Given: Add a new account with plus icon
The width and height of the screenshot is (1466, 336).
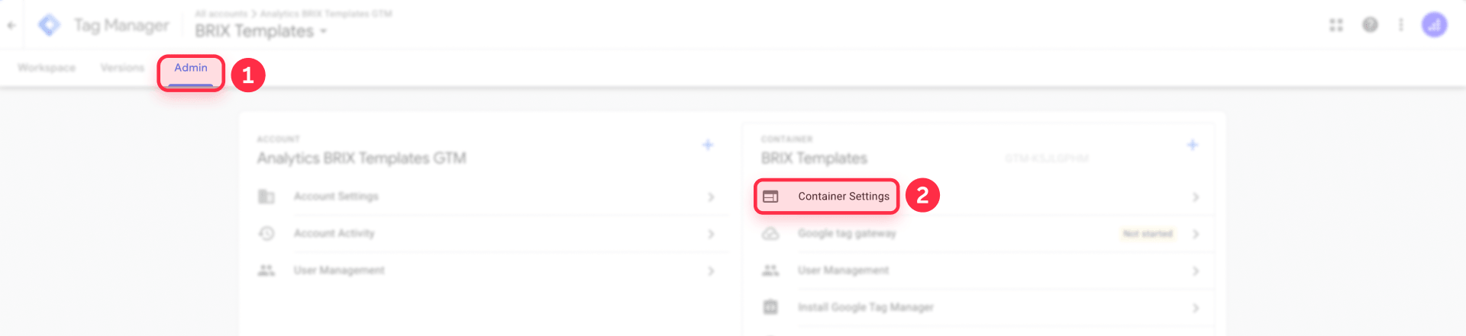Looking at the screenshot, I should [708, 145].
